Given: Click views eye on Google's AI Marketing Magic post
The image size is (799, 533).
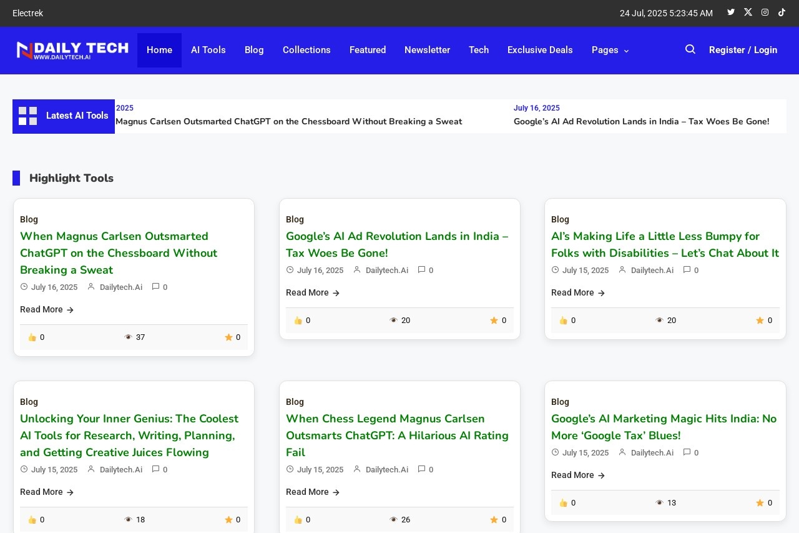Looking at the screenshot, I should click(x=660, y=503).
